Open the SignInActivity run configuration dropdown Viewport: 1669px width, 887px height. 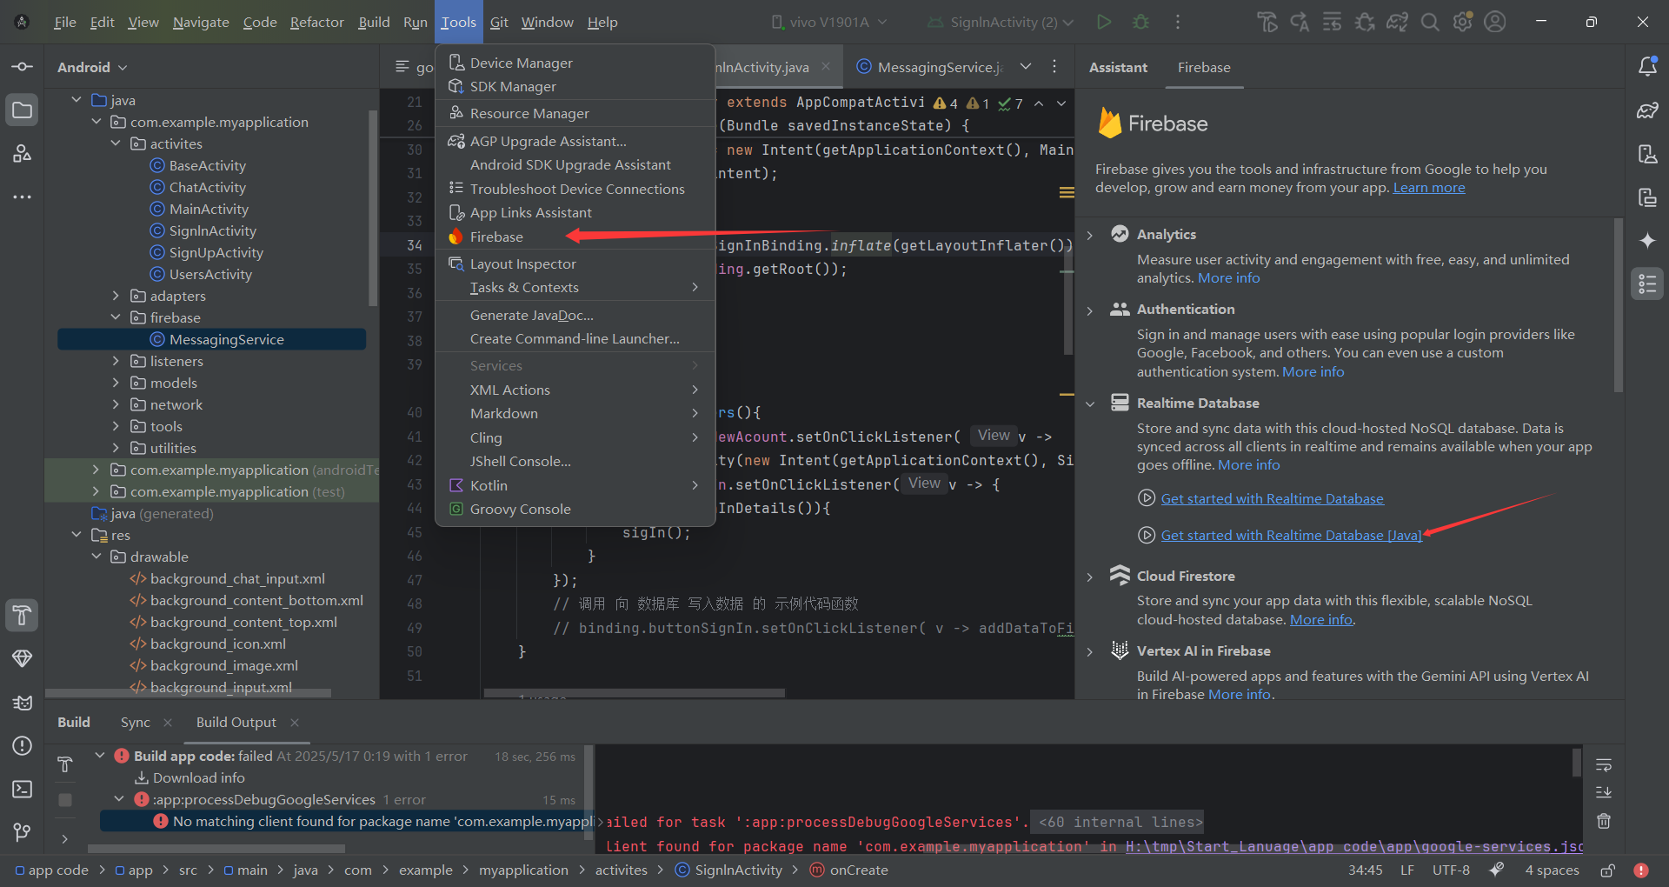pyautogui.click(x=1001, y=22)
